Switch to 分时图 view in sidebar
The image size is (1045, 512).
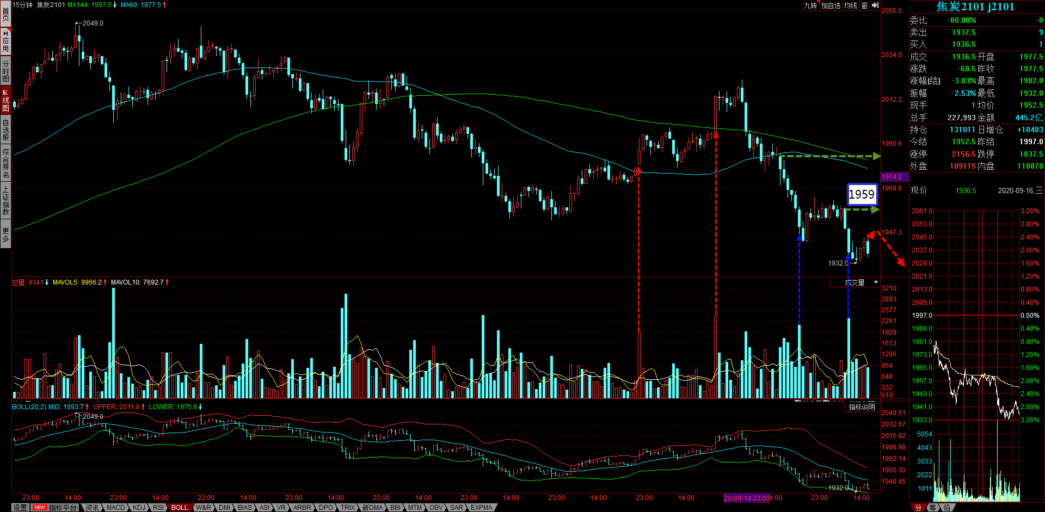(5, 70)
